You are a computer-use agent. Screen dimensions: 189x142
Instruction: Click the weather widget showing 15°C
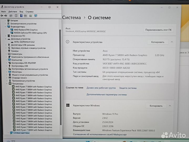click(x=11, y=141)
